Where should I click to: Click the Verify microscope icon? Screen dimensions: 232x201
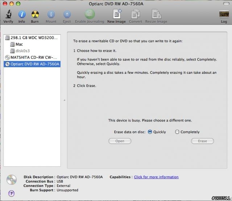pos(8,14)
